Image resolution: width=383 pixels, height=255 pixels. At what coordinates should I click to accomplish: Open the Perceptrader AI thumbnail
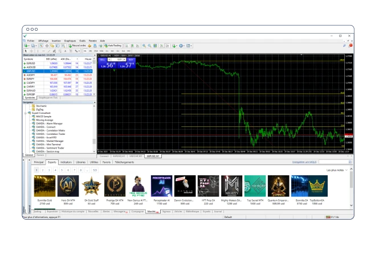point(161,186)
